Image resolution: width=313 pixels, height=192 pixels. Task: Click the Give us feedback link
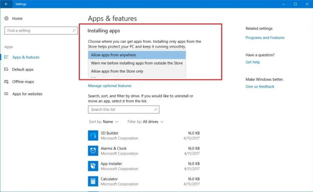point(260,87)
